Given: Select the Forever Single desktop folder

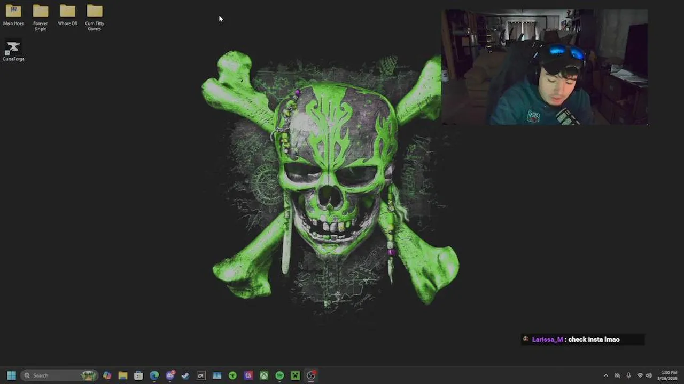Looking at the screenshot, I should click(41, 18).
